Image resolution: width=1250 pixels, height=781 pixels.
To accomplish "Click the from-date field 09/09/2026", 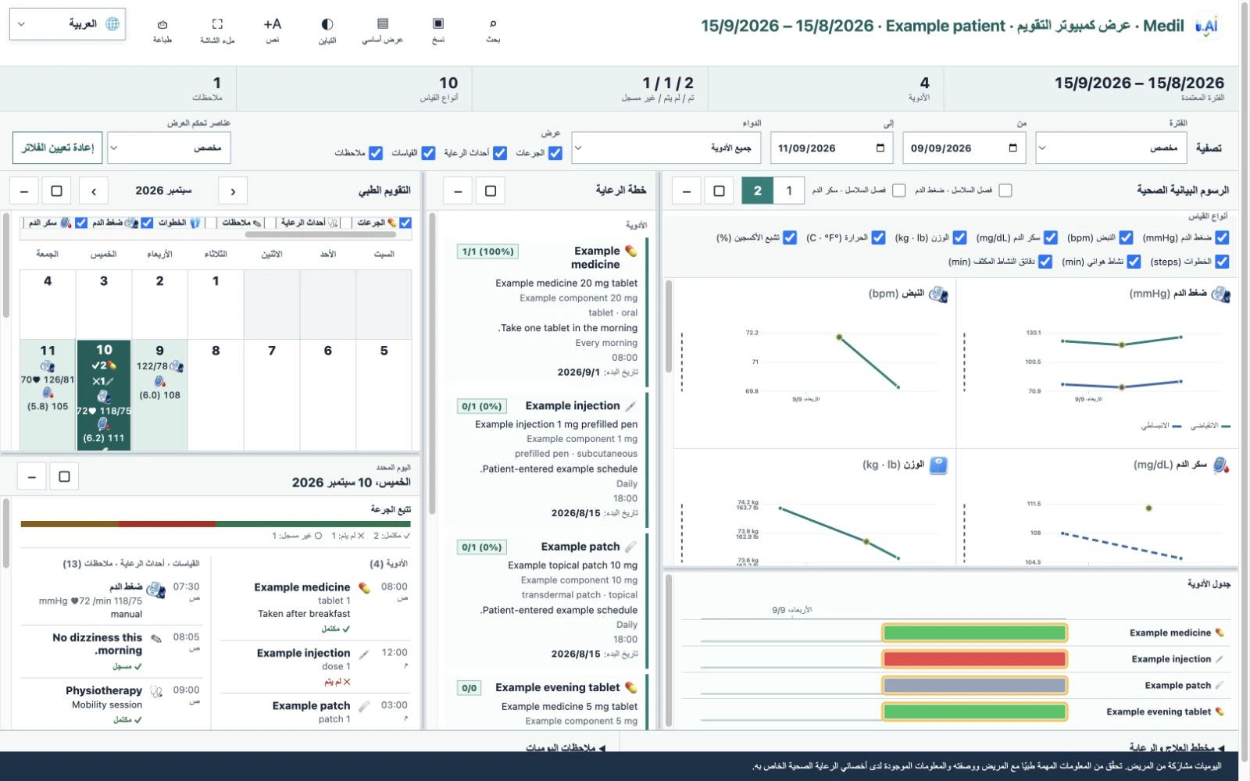I will (x=965, y=148).
